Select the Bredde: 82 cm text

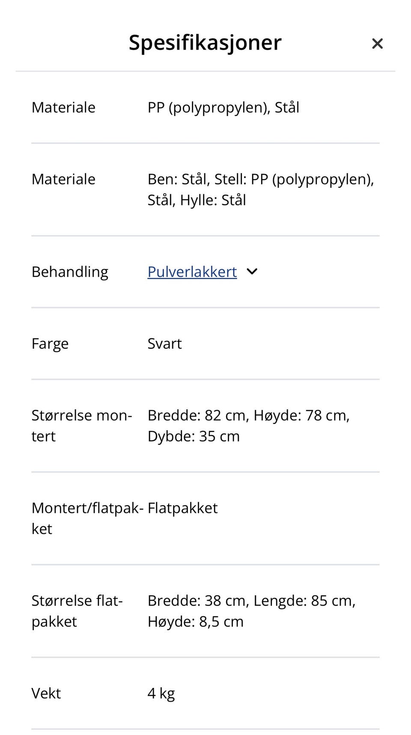(197, 415)
